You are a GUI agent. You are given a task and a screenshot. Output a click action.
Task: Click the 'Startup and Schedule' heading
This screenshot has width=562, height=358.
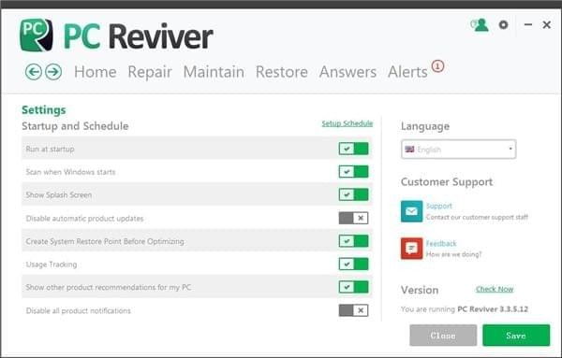75,126
